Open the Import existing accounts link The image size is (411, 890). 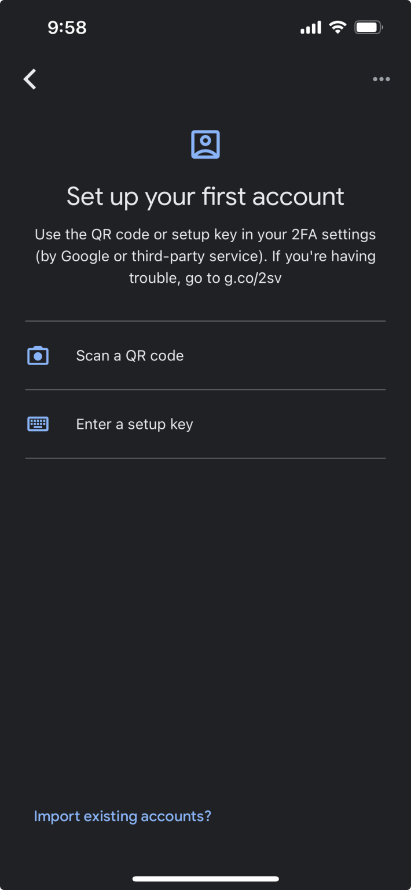pyautogui.click(x=123, y=816)
